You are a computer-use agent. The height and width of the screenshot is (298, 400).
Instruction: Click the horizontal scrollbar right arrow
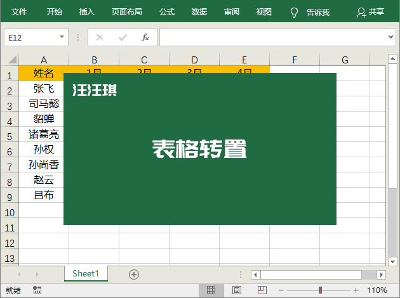(382, 275)
